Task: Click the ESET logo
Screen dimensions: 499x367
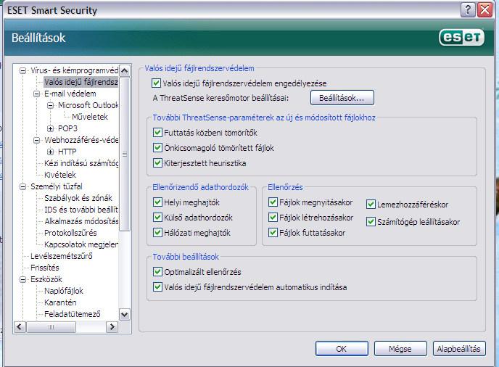Action: pos(462,37)
